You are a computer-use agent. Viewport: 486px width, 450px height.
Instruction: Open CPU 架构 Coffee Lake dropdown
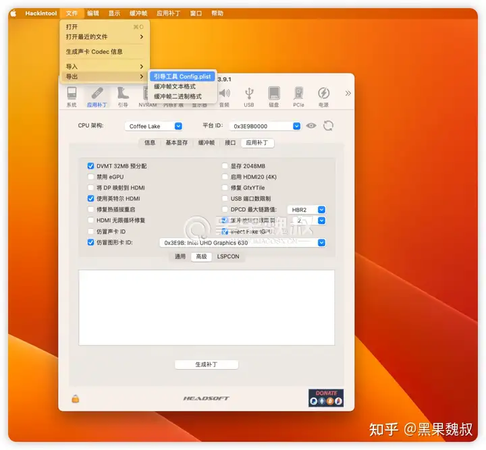coord(153,126)
